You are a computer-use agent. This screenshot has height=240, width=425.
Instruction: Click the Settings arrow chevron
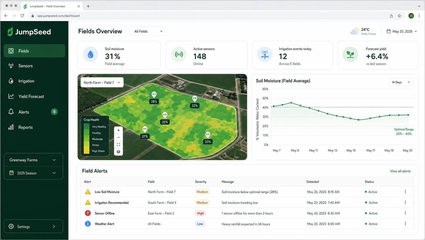point(54,226)
